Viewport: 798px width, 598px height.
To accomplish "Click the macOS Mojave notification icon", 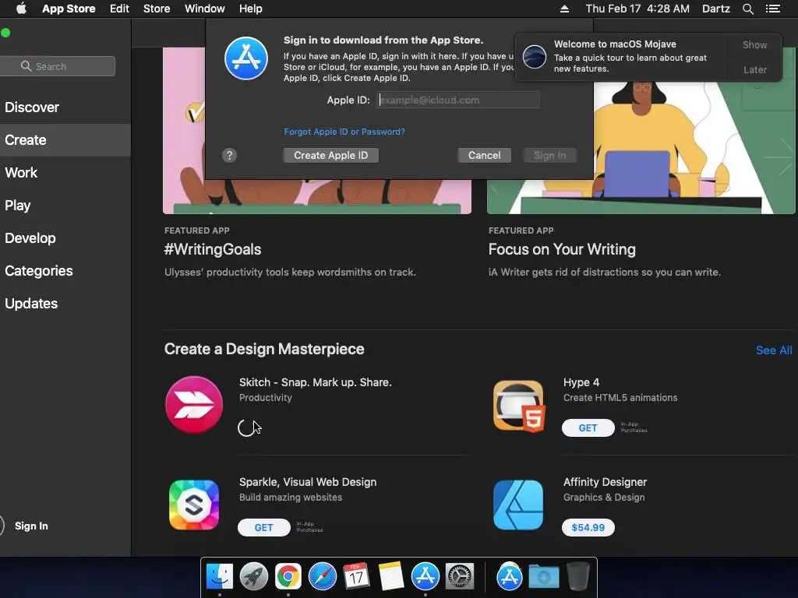I will (x=535, y=56).
